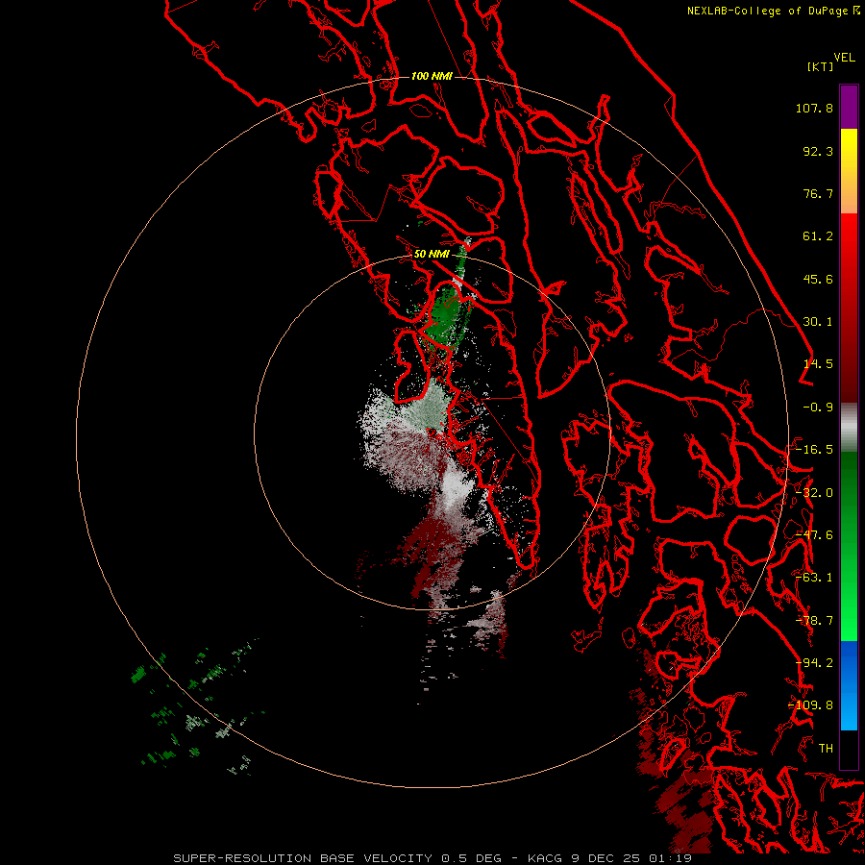Select the -32.0 velocity scale value

tap(814, 493)
